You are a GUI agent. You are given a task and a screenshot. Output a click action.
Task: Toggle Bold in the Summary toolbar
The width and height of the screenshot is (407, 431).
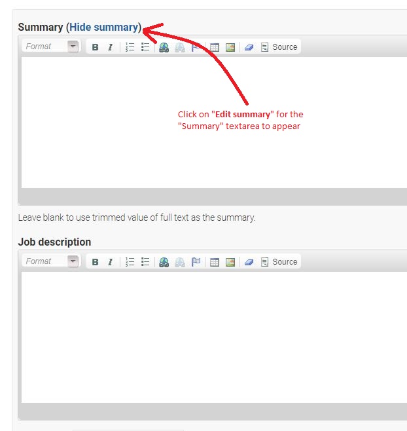coord(95,47)
